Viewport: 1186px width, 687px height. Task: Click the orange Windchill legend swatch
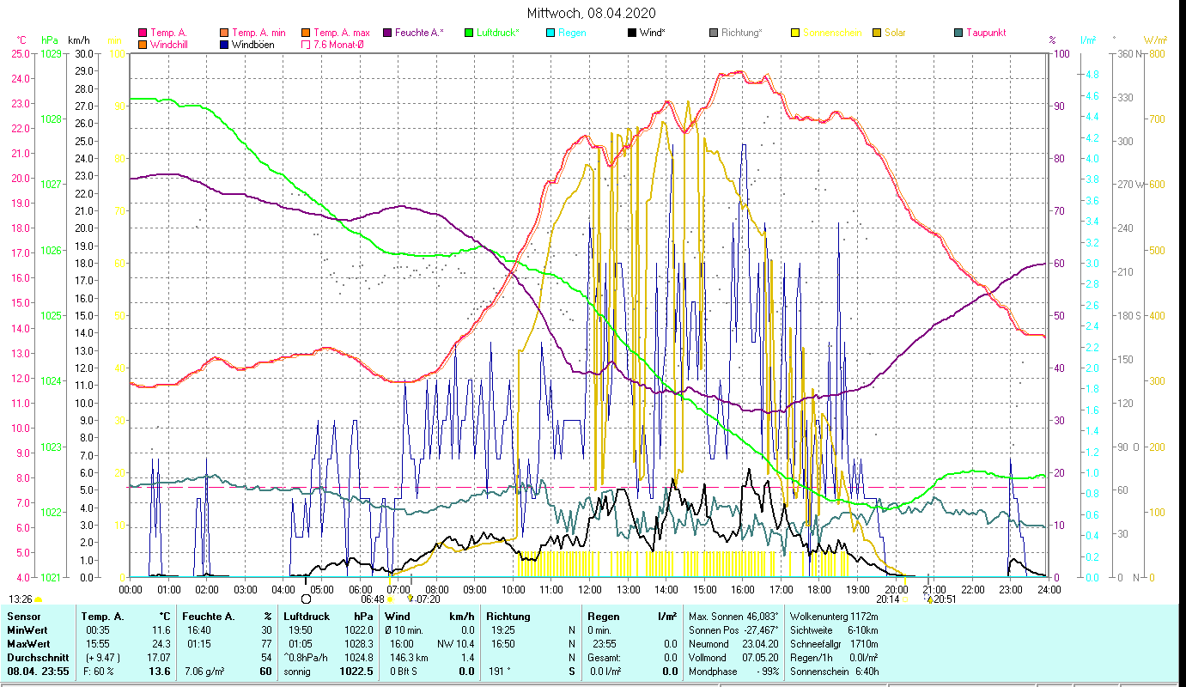point(143,45)
